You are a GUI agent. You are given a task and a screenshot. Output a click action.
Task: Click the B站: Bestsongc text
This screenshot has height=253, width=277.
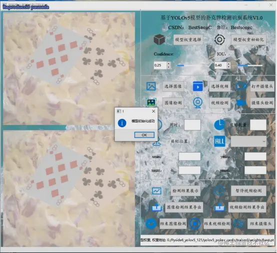pos(234,27)
